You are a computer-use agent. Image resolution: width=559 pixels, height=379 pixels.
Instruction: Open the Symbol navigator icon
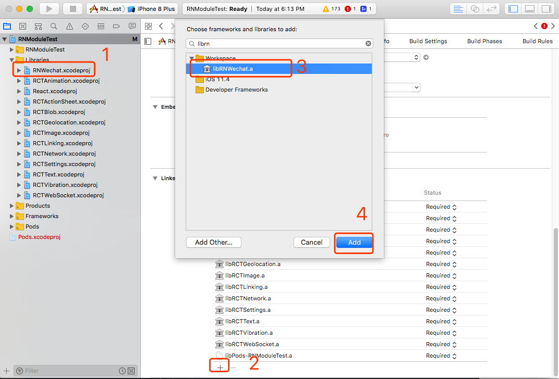[38, 27]
